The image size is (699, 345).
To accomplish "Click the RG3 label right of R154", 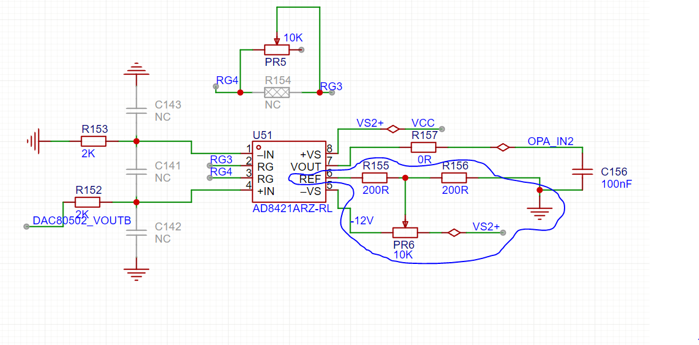I will (x=331, y=87).
